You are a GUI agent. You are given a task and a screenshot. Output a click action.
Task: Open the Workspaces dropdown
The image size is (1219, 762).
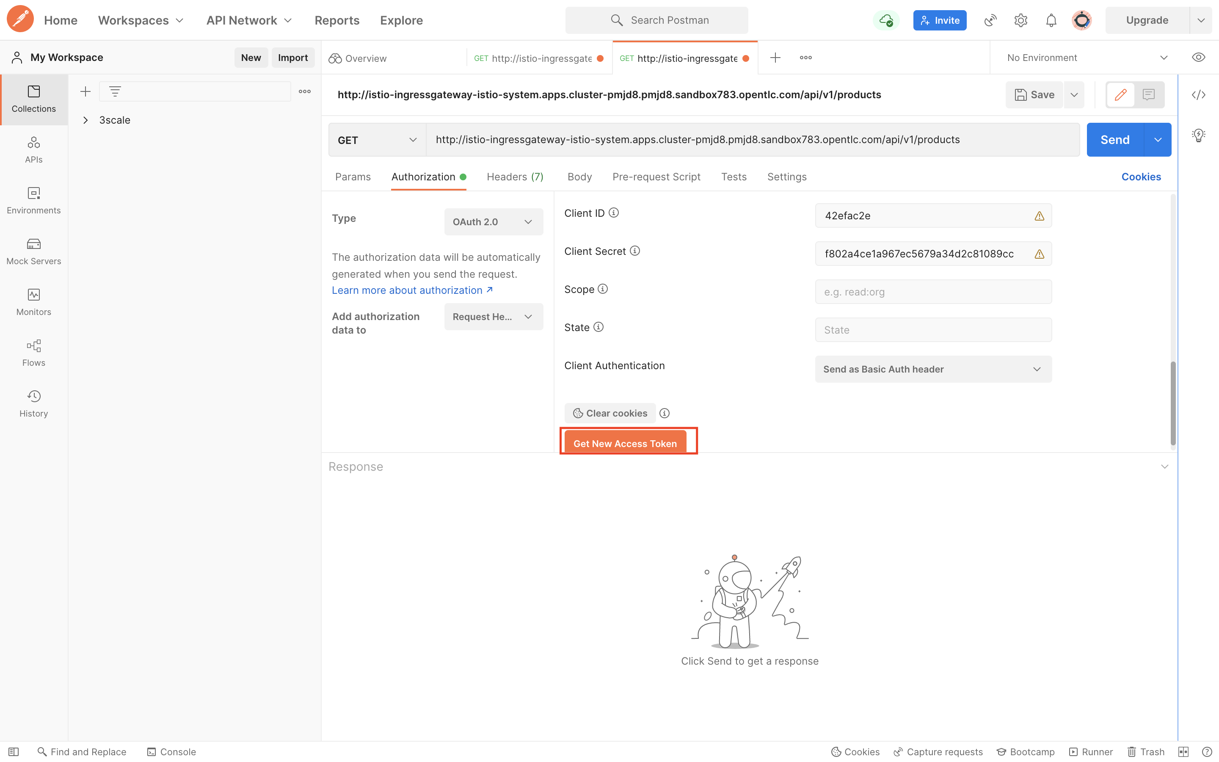coord(141,20)
